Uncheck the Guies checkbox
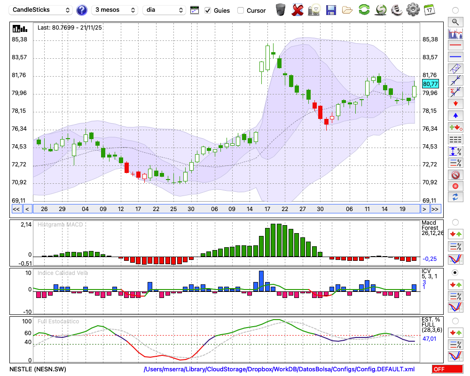The width and height of the screenshot is (470, 376). 208,10
